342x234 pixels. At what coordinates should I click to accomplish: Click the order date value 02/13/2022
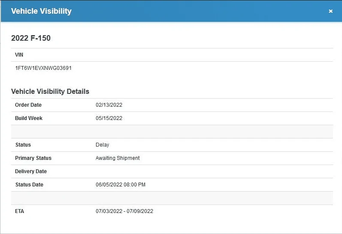tap(109, 105)
